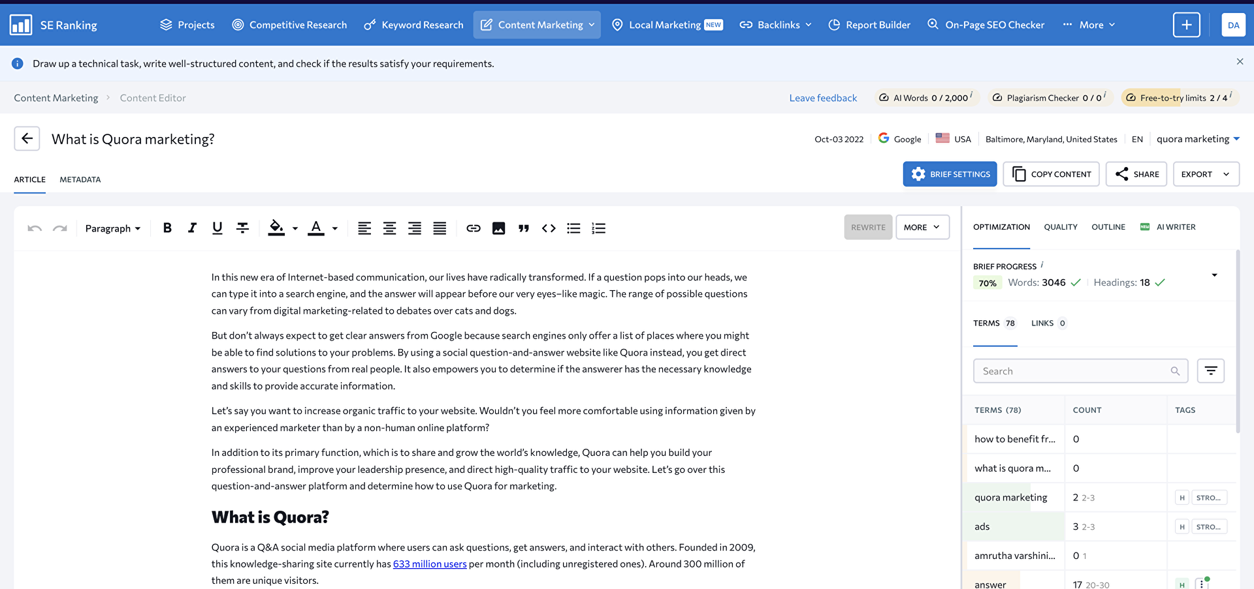1254x589 pixels.
Task: Click the search magnifier icon in terms
Action: [1175, 371]
